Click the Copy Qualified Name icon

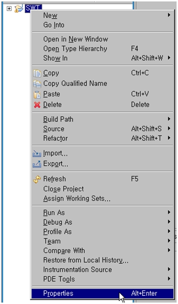(37, 84)
